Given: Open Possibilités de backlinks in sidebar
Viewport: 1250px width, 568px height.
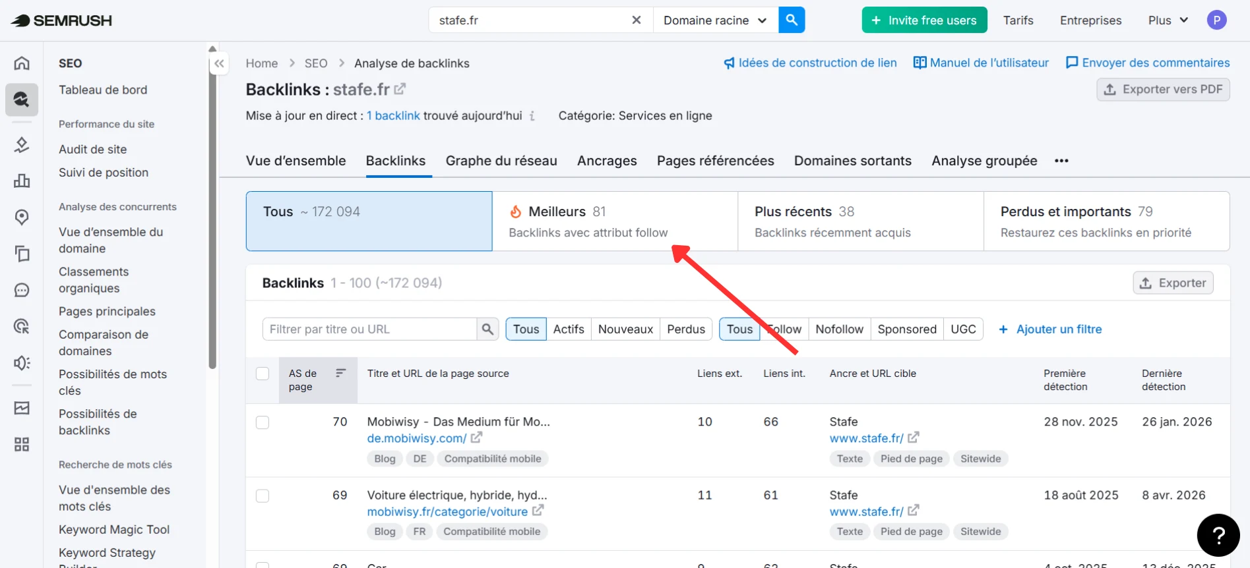Looking at the screenshot, I should (x=98, y=422).
